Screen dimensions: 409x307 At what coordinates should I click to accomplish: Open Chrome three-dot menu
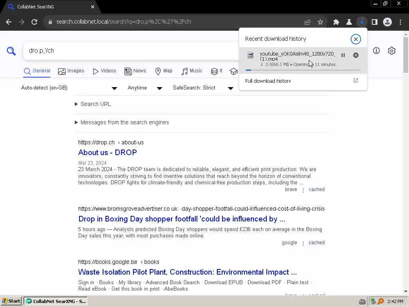400,22
